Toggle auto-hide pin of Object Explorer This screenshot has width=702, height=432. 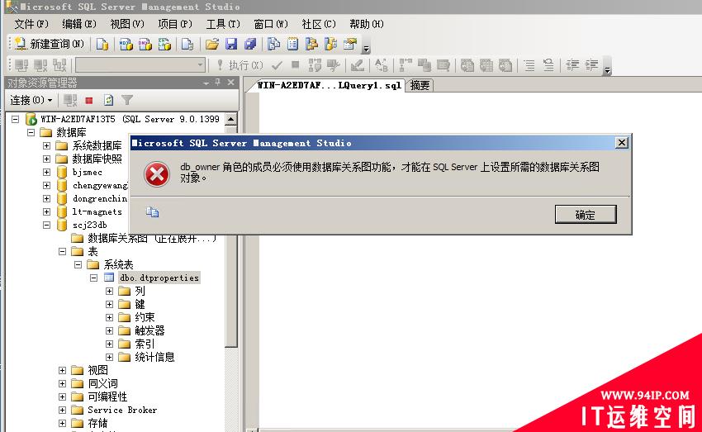click(x=218, y=83)
